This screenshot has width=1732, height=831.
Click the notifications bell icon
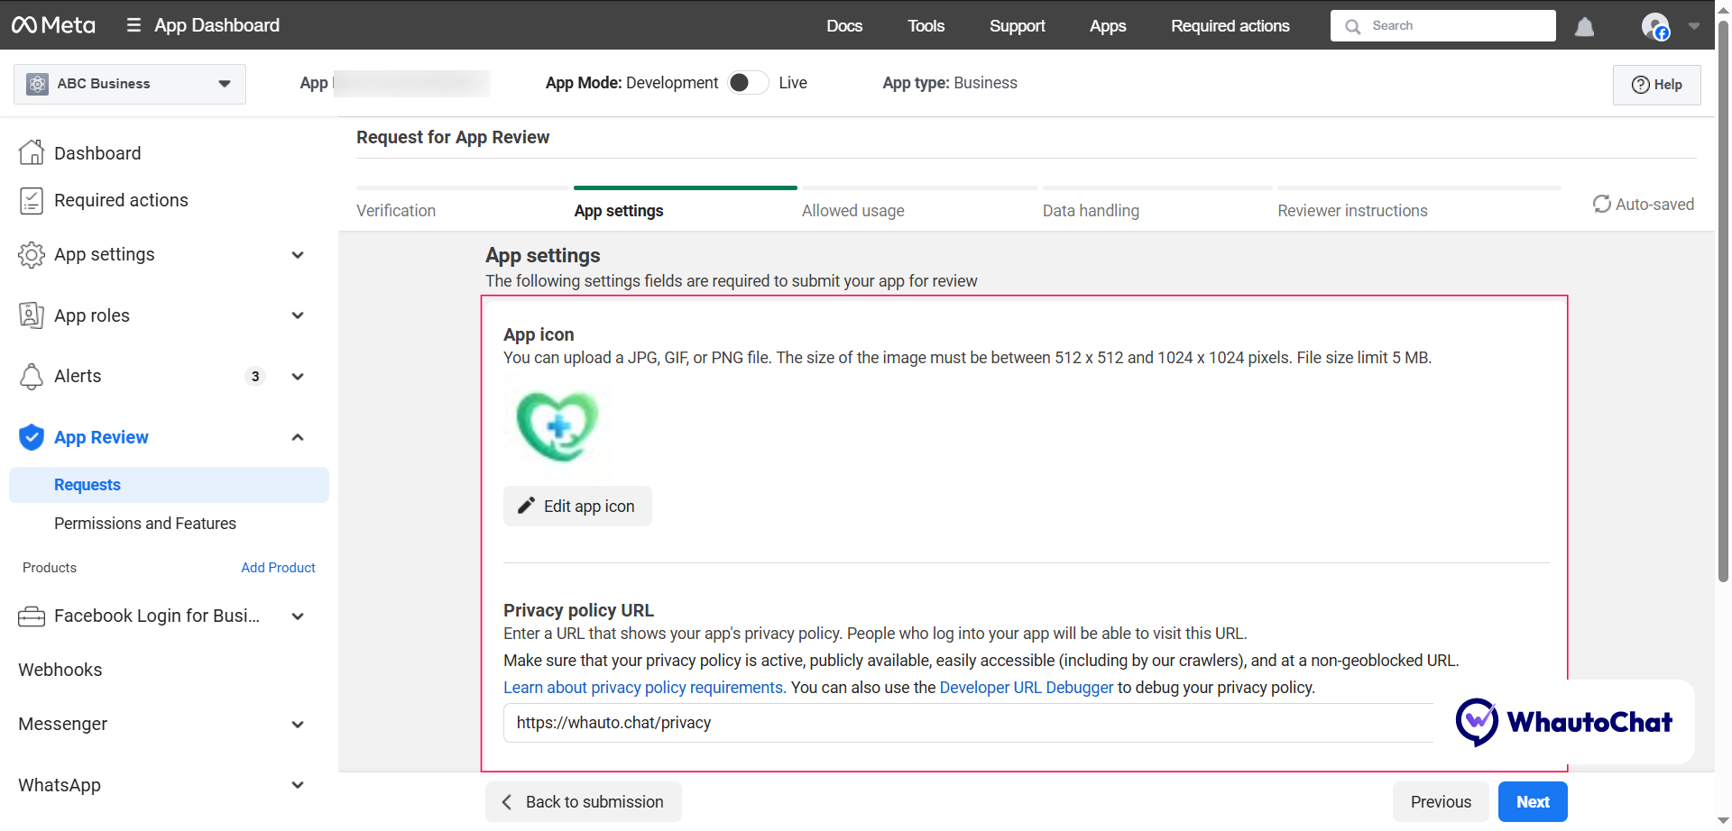(1584, 27)
